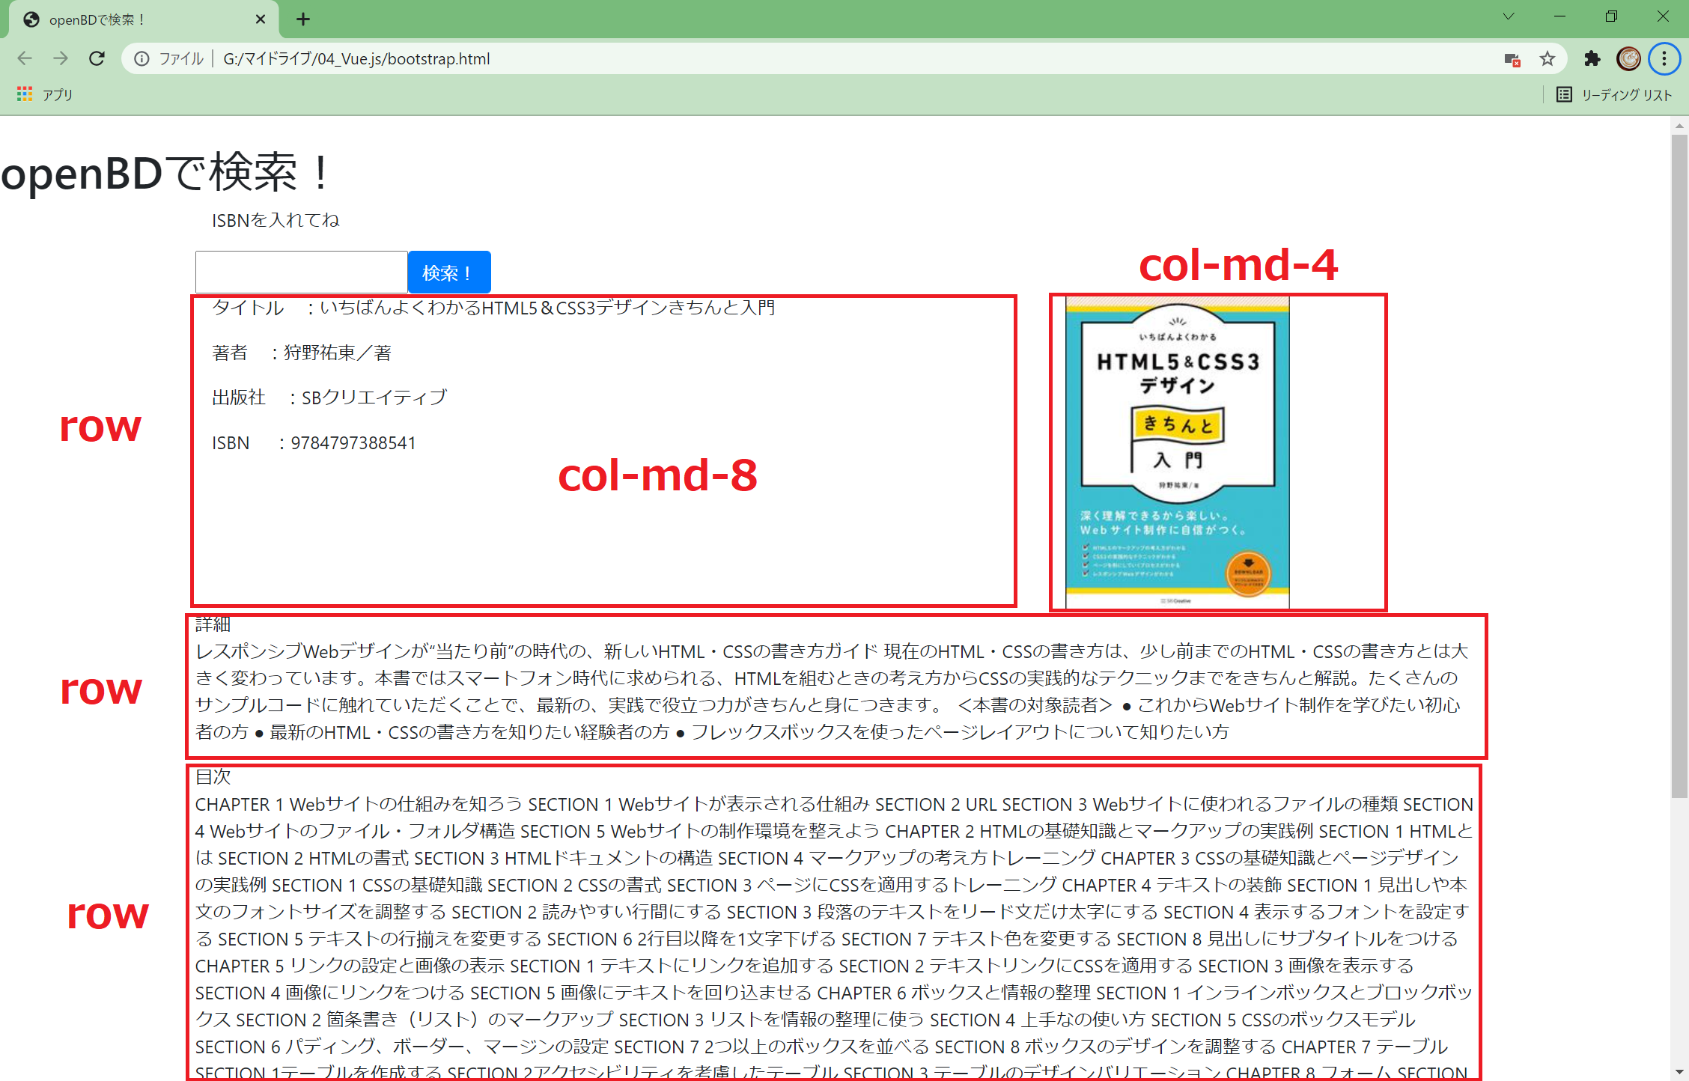Click the ISBN text input field
The image size is (1689, 1081).
tap(299, 272)
